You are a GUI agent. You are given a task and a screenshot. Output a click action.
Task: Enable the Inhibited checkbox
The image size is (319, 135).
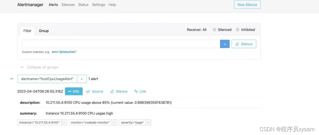[x=237, y=30]
